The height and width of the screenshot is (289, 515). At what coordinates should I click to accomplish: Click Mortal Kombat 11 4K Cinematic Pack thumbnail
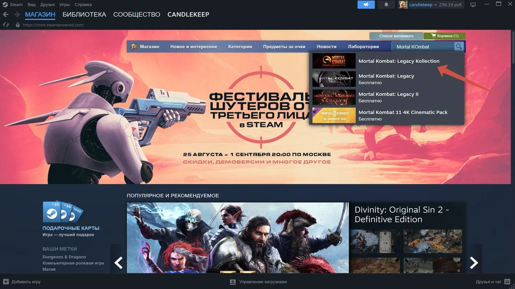(334, 115)
